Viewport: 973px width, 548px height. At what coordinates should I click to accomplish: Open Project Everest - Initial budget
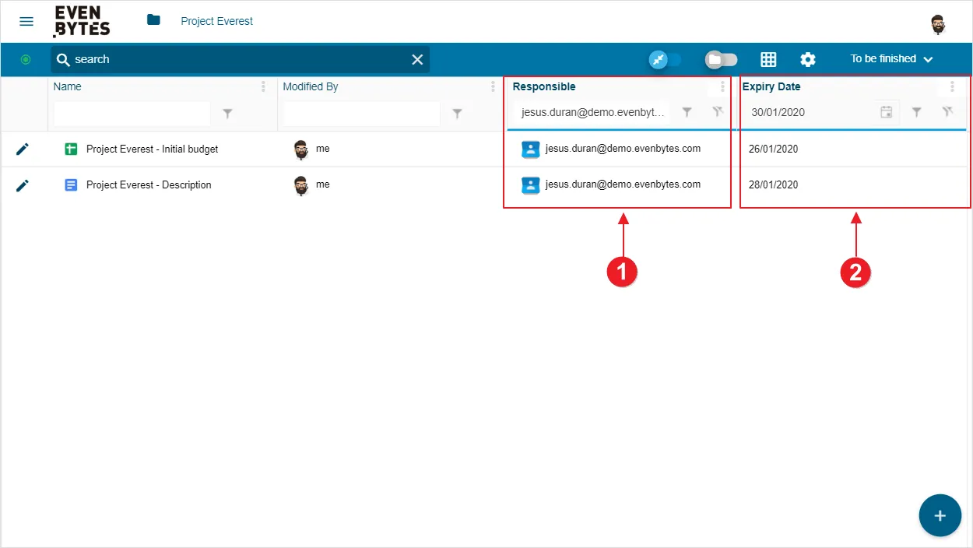[152, 149]
